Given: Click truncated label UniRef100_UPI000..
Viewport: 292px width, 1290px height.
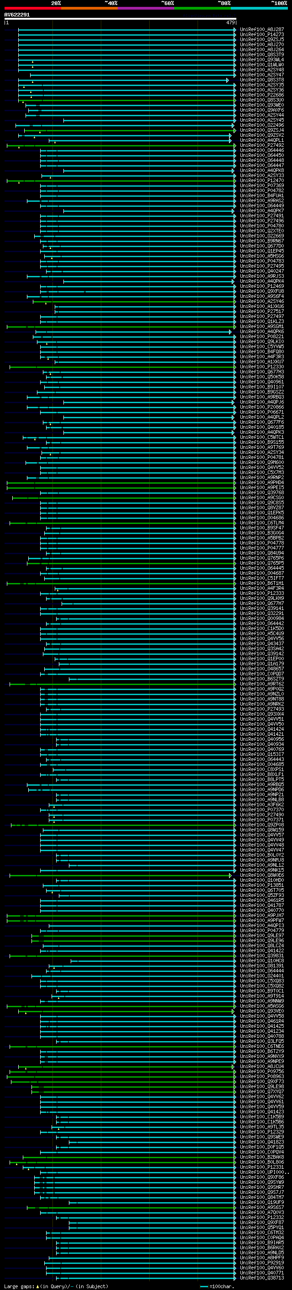Looking at the screenshot, I should coord(264,1172).
